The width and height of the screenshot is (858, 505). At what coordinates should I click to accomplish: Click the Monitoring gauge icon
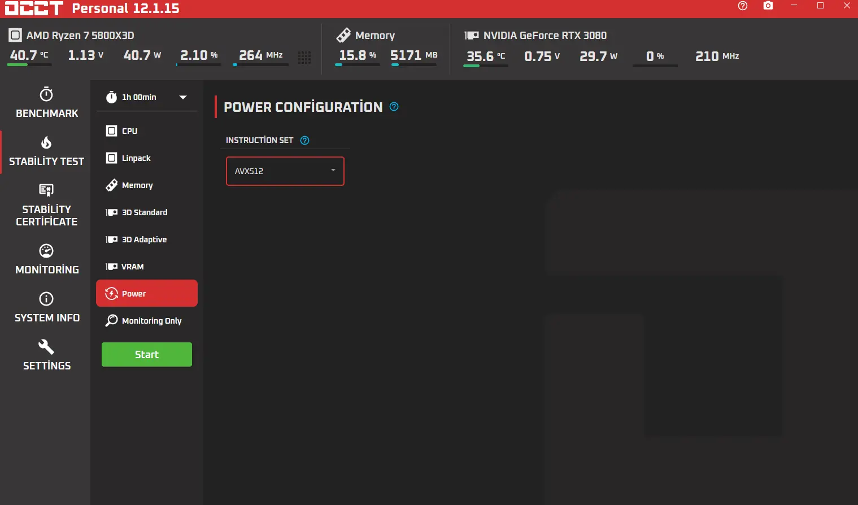tap(46, 251)
